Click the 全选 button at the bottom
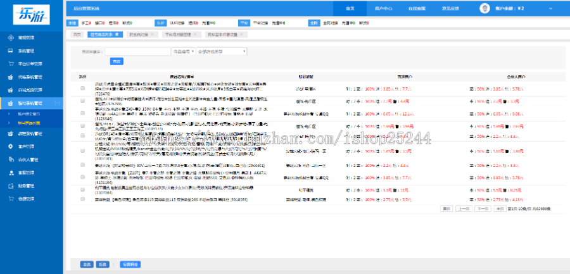The image size is (570, 274). (x=87, y=265)
